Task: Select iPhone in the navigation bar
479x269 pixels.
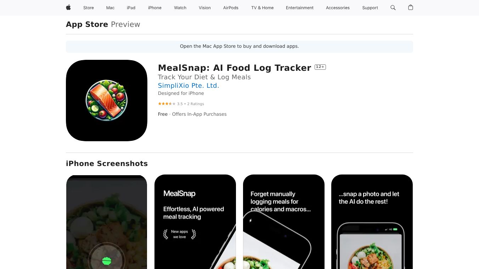Action: pos(155,8)
